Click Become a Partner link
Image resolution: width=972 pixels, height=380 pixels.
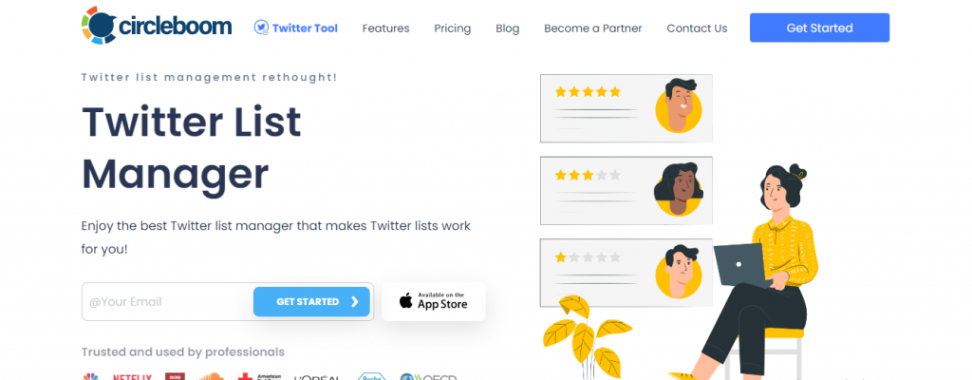coord(593,28)
